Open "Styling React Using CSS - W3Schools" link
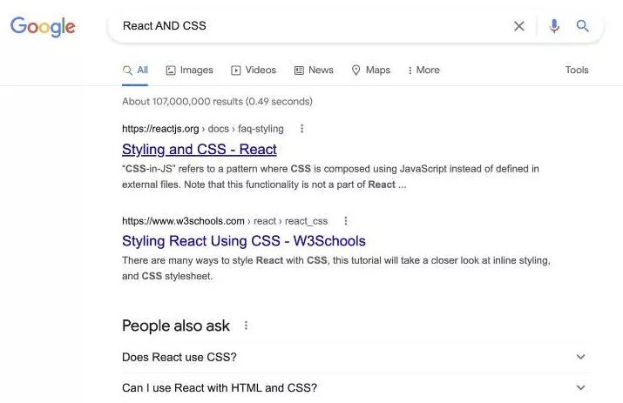623x403 pixels. tap(243, 241)
